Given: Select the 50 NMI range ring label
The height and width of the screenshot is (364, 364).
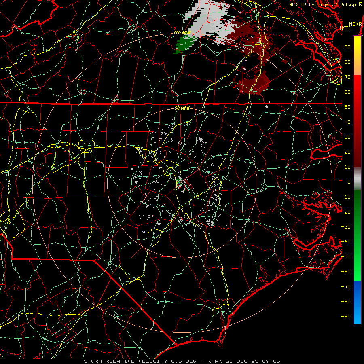Looking at the screenshot, I should [182, 108].
